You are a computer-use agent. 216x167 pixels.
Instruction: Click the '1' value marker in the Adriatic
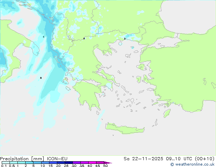point(44,37)
